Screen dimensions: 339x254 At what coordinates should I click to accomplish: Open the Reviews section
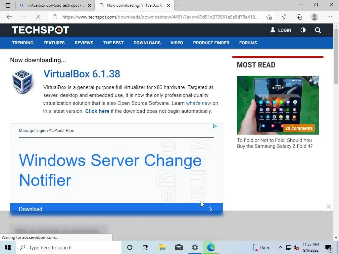pyautogui.click(x=84, y=43)
